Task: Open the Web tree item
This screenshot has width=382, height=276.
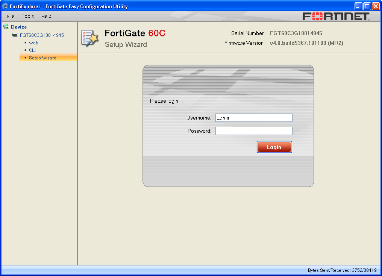Action: point(33,42)
